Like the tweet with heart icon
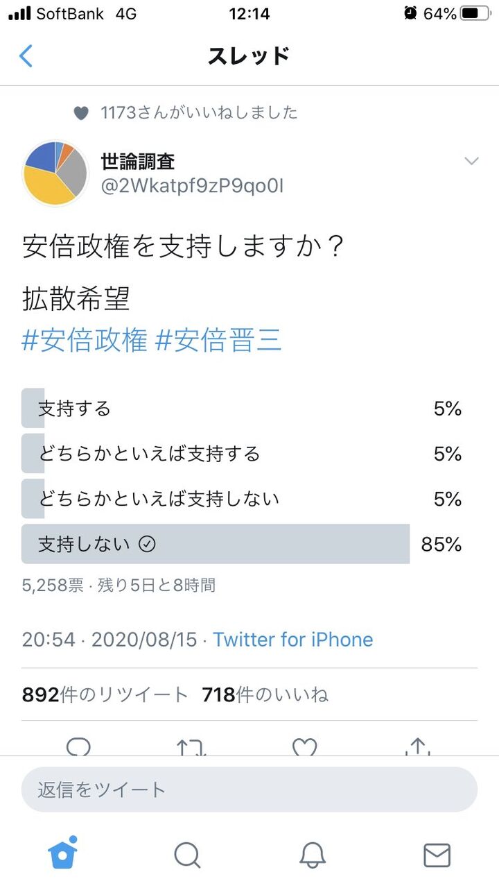 click(304, 746)
